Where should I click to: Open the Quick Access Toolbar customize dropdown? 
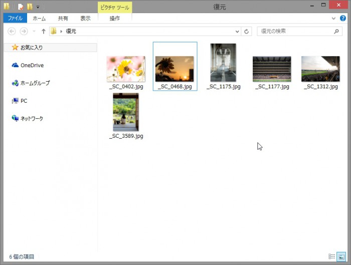38,7
